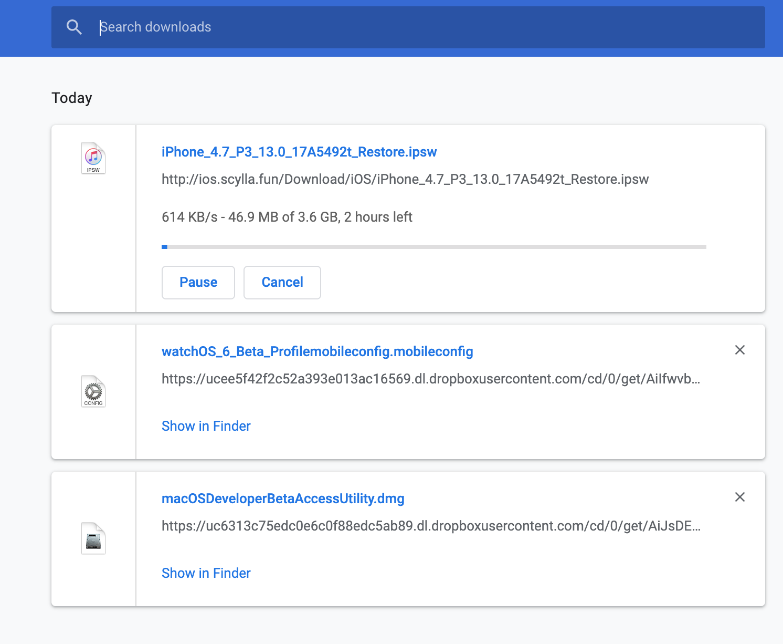Click the Today heading
This screenshot has width=783, height=644.
click(72, 98)
